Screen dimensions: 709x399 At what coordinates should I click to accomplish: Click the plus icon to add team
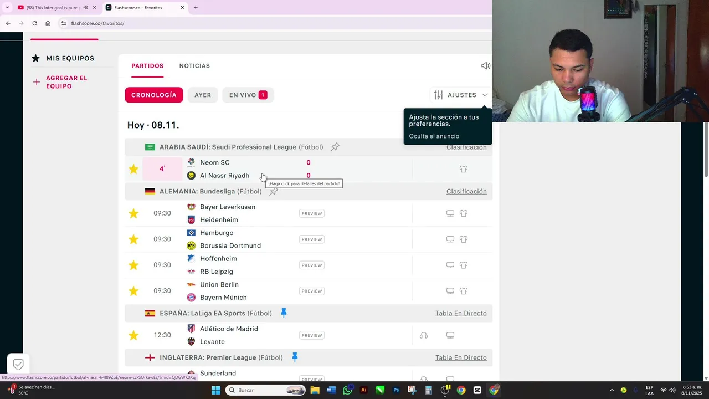[x=37, y=82]
